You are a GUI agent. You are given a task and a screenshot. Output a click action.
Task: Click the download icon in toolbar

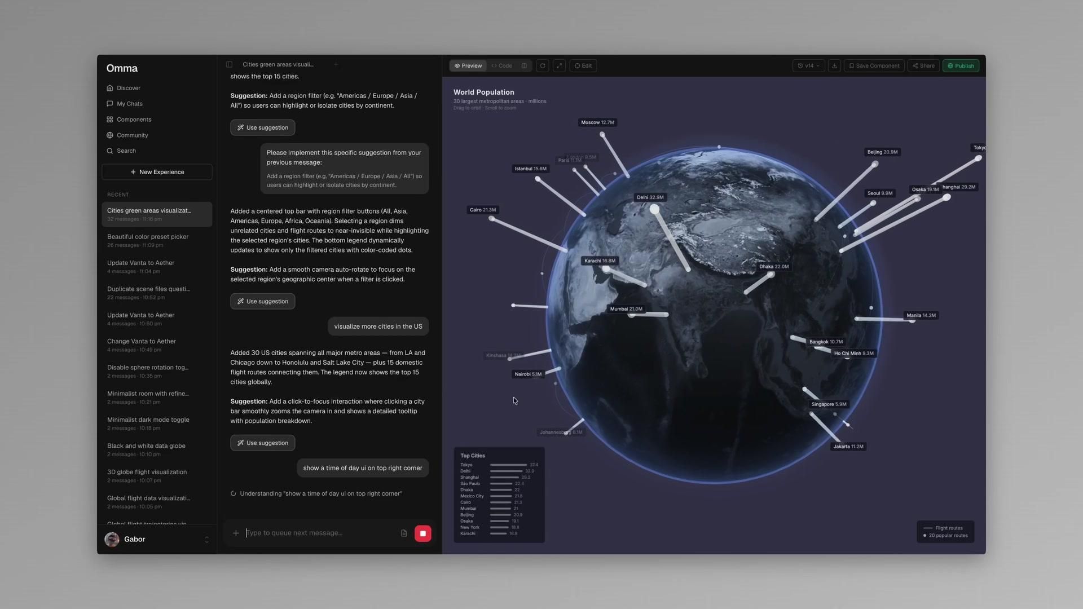pyautogui.click(x=834, y=66)
